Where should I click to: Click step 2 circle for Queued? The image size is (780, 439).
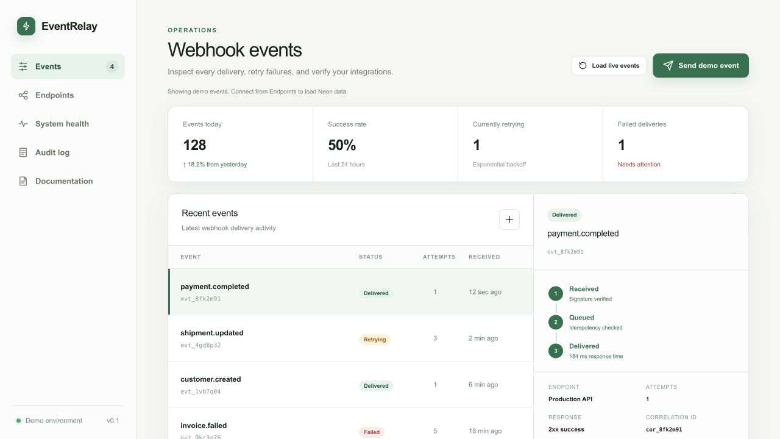556,323
